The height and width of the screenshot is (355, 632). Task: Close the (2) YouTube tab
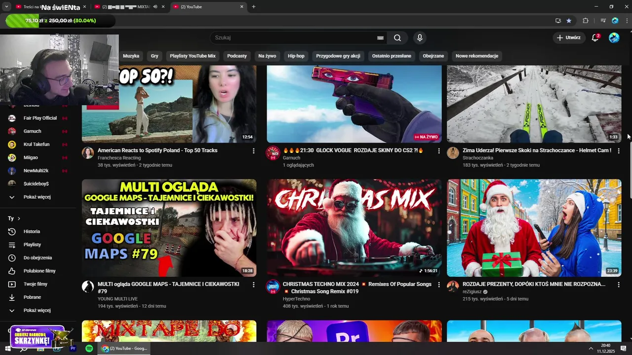pos(242,7)
